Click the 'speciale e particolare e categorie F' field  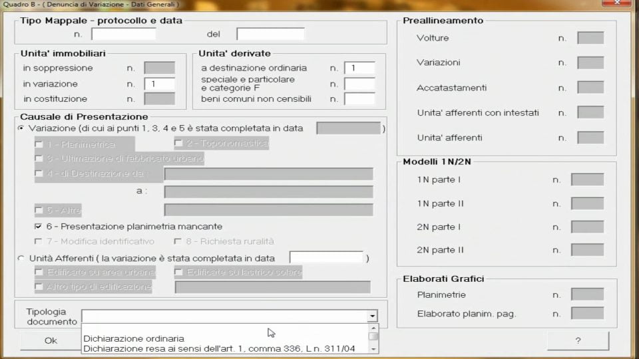(x=359, y=84)
